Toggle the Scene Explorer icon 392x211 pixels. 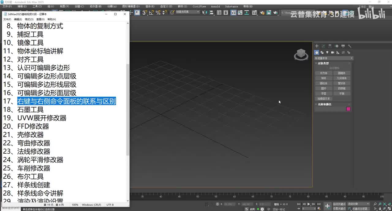click(219, 13)
